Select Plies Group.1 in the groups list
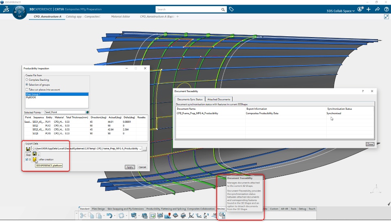Viewport: 391px width, 223px height. point(57,94)
